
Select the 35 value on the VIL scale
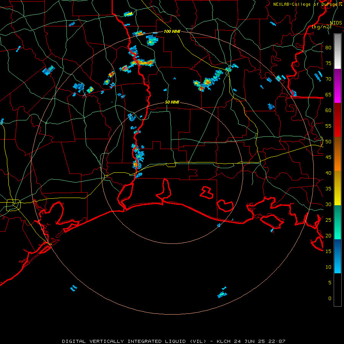point(328,189)
